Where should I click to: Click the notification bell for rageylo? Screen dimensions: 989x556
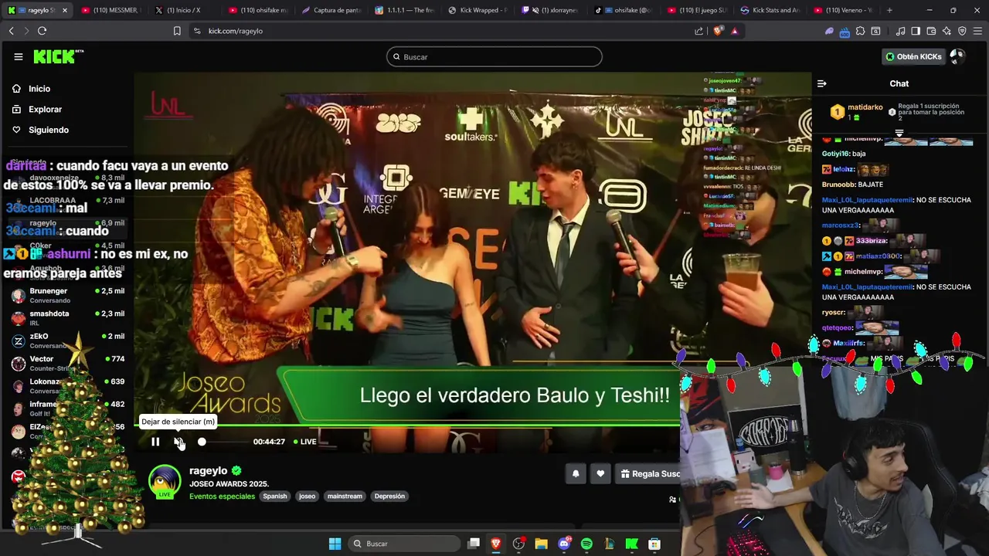[x=576, y=474]
